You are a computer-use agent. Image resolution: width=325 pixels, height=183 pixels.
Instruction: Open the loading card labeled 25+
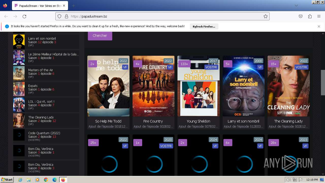(108, 155)
